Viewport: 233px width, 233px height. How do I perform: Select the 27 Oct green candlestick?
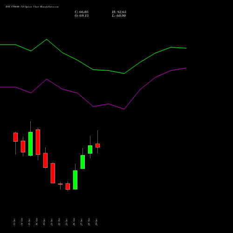82,162
